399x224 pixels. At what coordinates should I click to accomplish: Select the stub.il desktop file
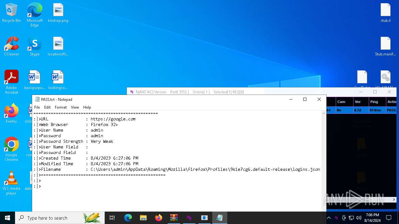pyautogui.click(x=385, y=13)
